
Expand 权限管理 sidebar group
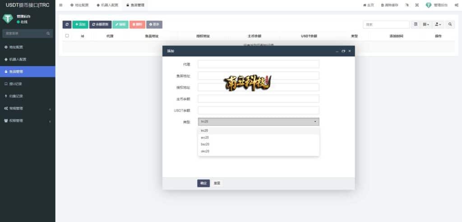pyautogui.click(x=28, y=121)
